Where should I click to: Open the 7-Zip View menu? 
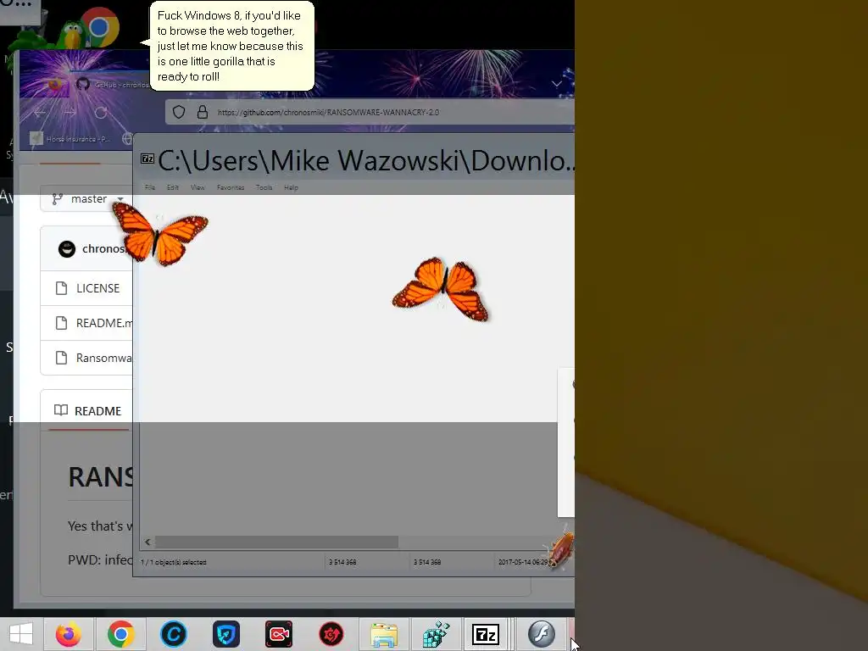tap(198, 187)
